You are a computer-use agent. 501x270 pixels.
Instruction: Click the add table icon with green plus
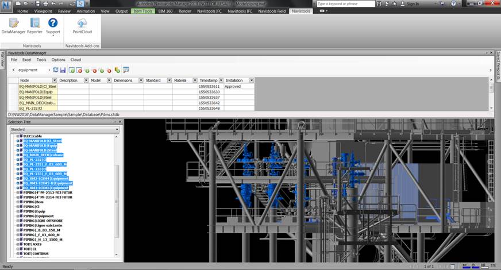(x=72, y=70)
